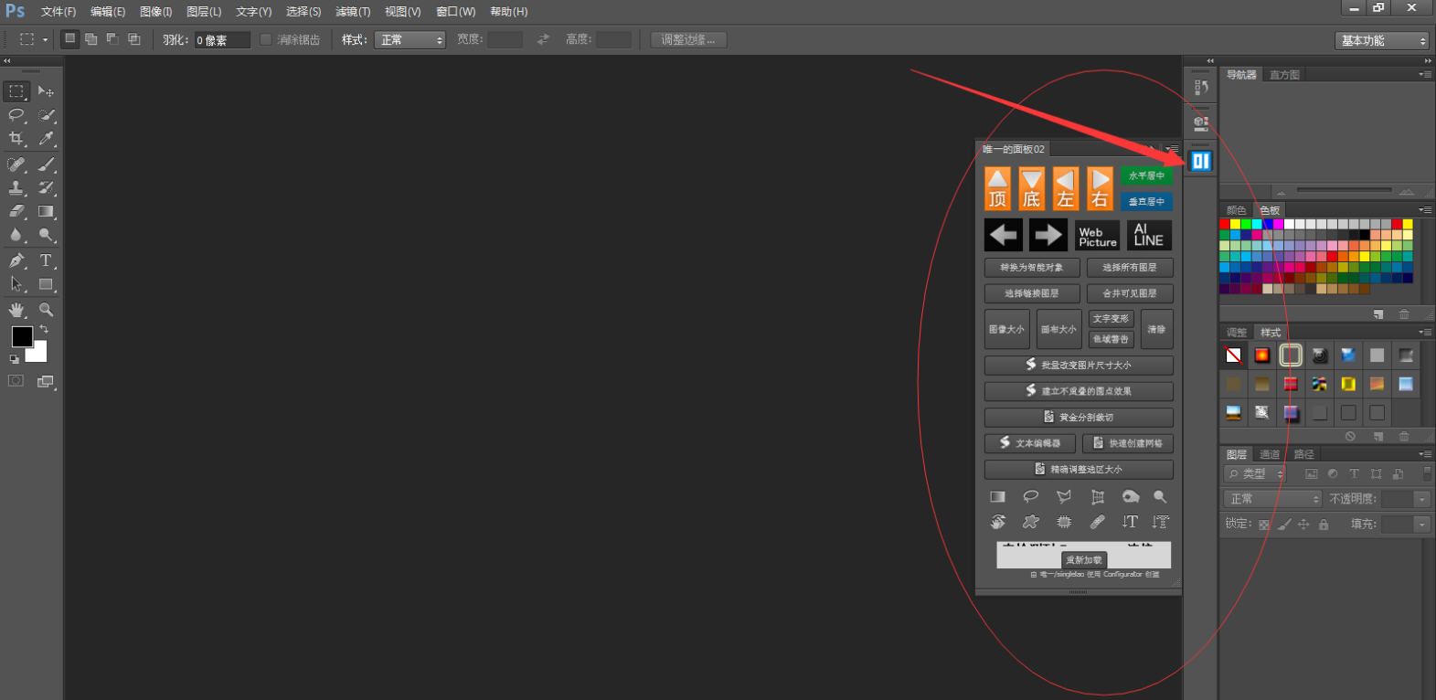1436x700 pixels.
Task: Select the Rectangular Marquee tool
Action: (16, 91)
